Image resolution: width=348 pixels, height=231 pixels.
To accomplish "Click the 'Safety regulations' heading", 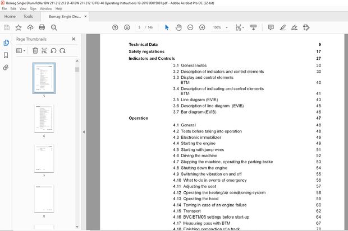I will click(x=146, y=51).
